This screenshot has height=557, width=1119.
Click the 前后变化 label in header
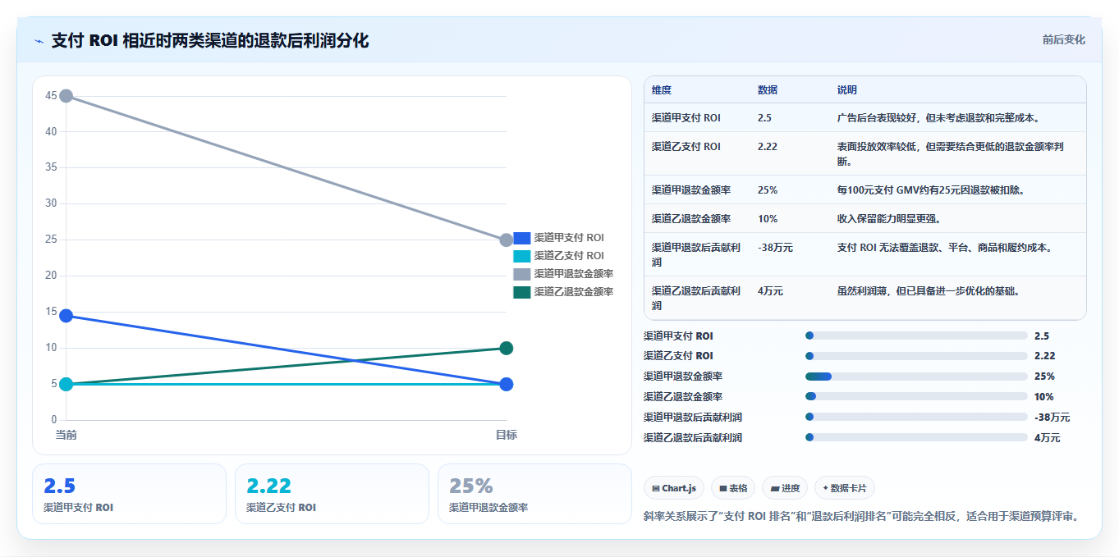click(x=1064, y=39)
